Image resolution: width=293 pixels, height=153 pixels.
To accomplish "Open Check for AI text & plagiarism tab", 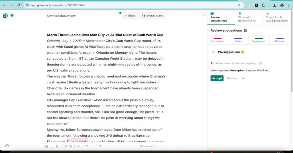I will [x=277, y=17].
